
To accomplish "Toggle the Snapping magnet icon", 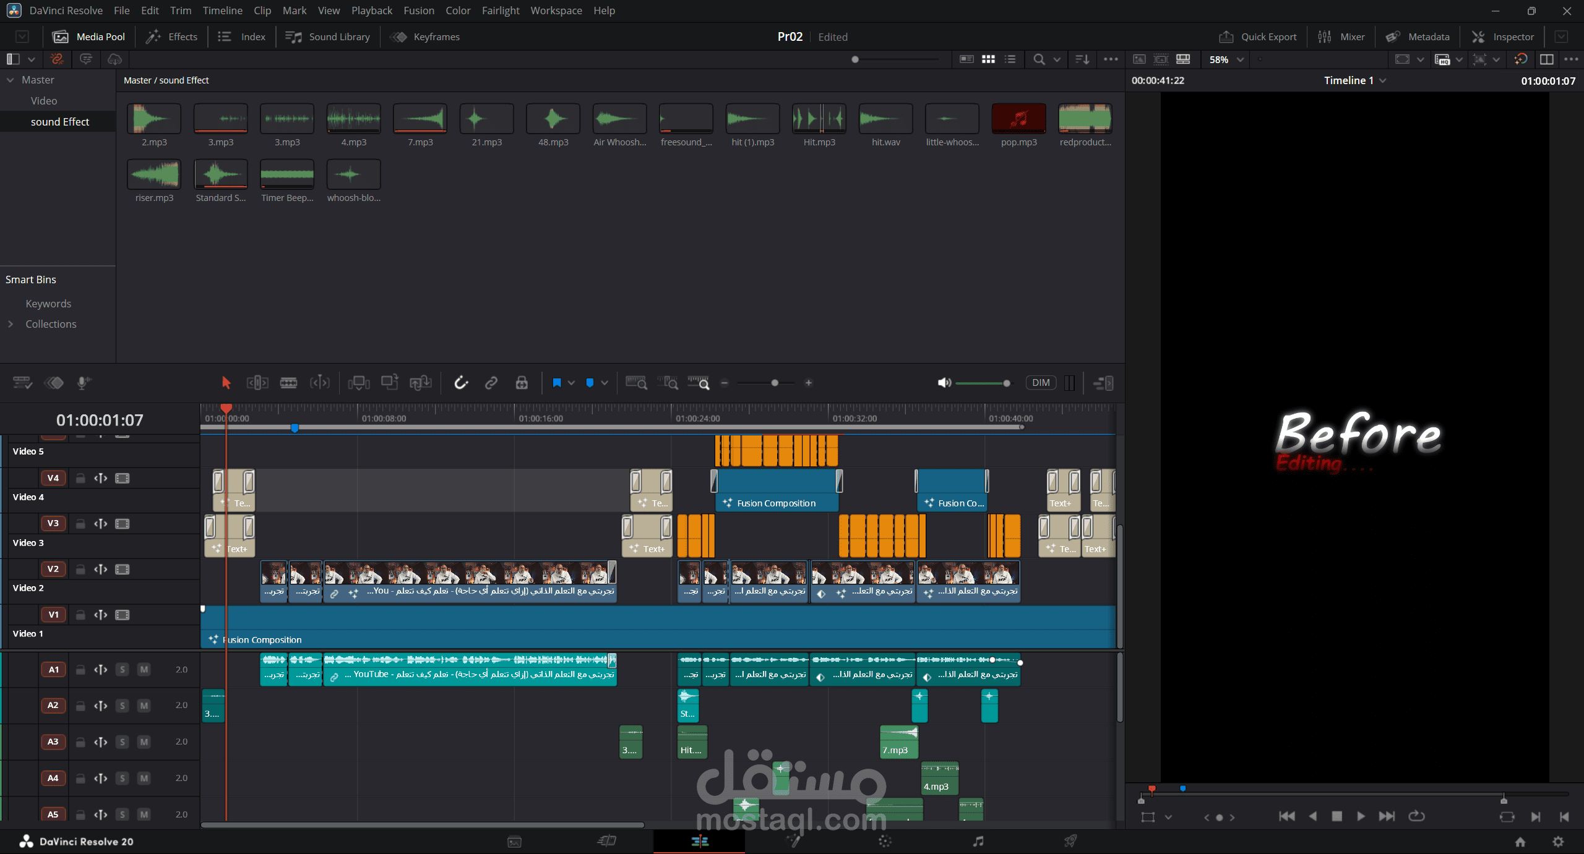I will click(x=461, y=383).
